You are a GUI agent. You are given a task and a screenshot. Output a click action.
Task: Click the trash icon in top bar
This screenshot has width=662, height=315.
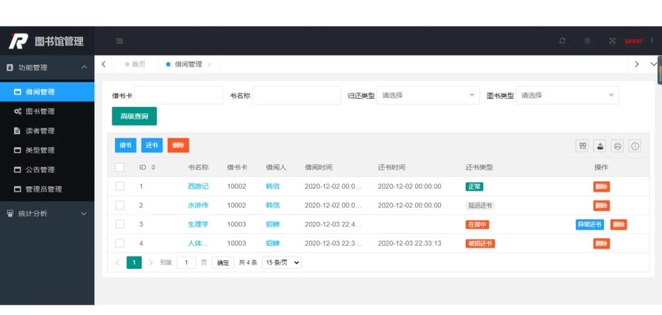pyautogui.click(x=588, y=41)
